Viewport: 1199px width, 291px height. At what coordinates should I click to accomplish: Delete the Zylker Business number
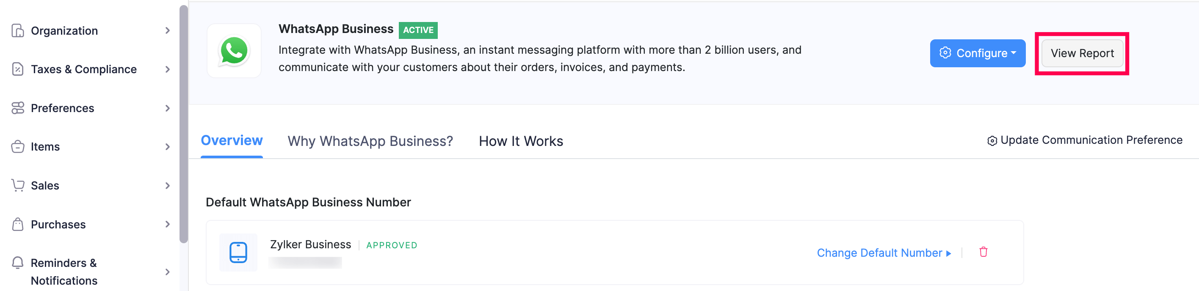pyautogui.click(x=983, y=252)
